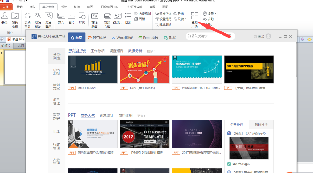Click 工作总结 filter link
Viewport: 313px width, 173px height.
[x=98, y=51]
